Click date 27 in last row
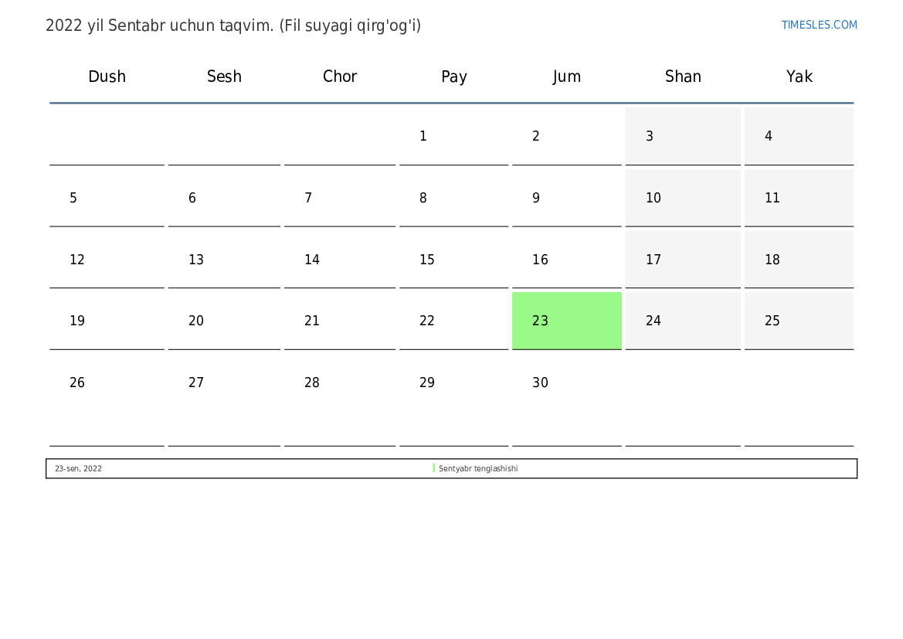Screen dimensions: 903x639 tap(224, 400)
